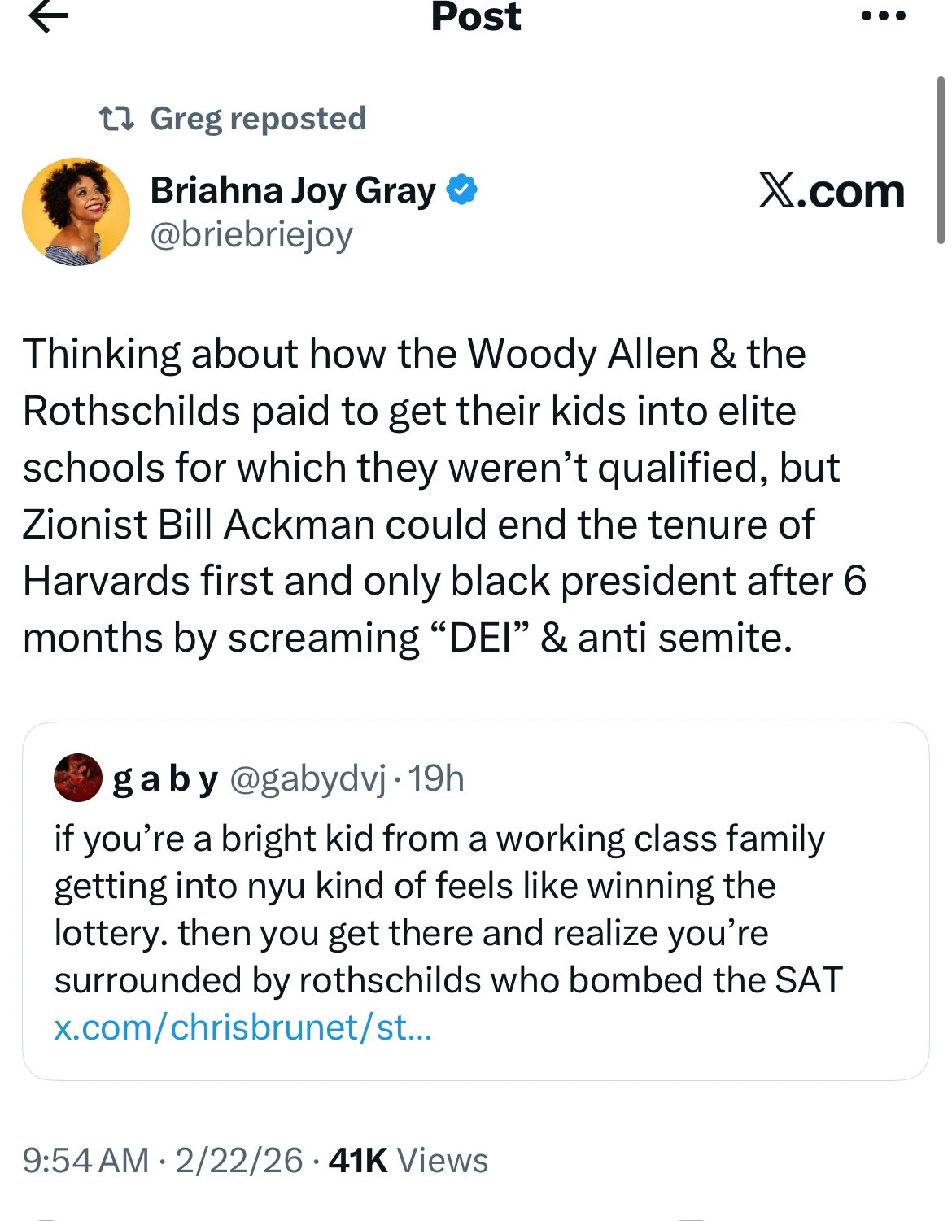Tap the @briebriejoy handle
This screenshot has width=952, height=1221.
tap(251, 234)
